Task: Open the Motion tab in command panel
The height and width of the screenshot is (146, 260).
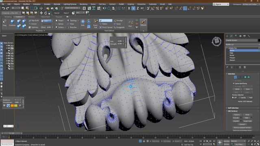Action: [x=240, y=36]
